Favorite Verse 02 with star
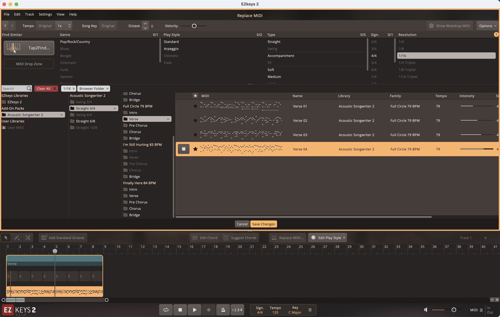 click(x=195, y=120)
